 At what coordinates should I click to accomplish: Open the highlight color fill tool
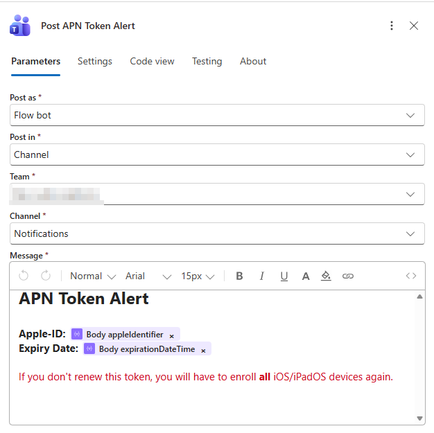[326, 276]
